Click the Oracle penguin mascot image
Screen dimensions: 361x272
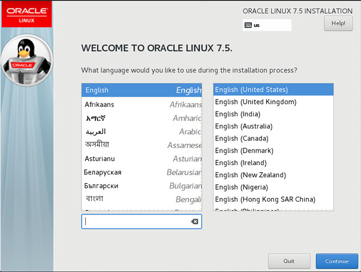point(27,61)
